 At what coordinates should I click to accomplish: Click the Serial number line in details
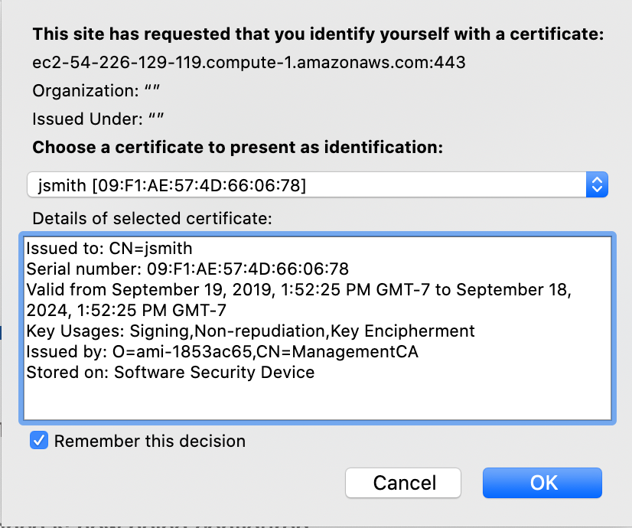(x=187, y=269)
